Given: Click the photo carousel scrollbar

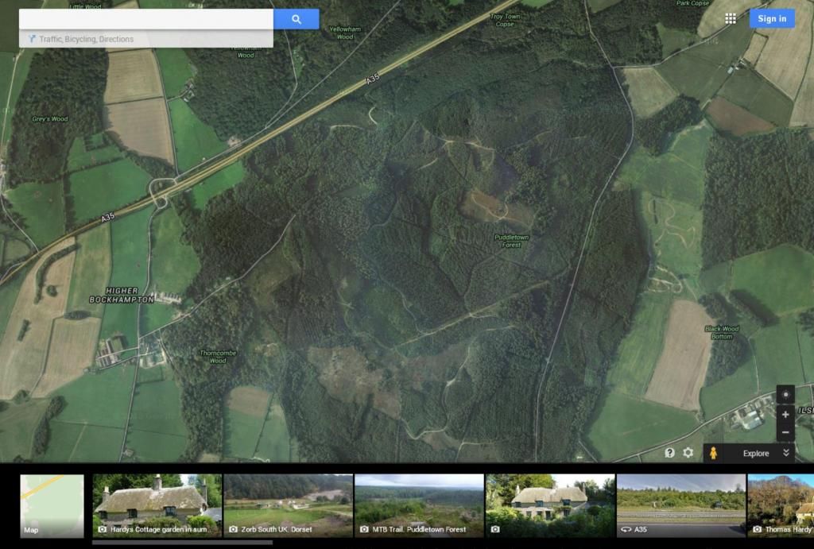Looking at the screenshot, I should tap(182, 543).
